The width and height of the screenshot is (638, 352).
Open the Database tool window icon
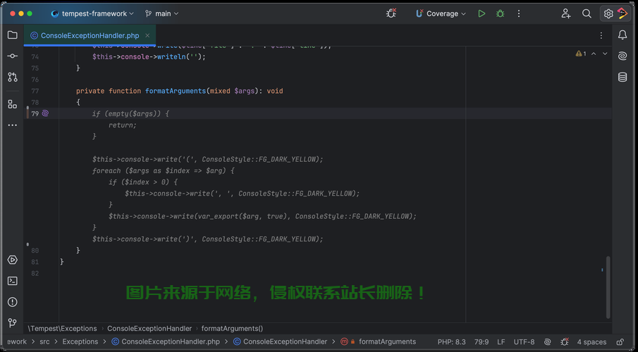pyautogui.click(x=622, y=77)
